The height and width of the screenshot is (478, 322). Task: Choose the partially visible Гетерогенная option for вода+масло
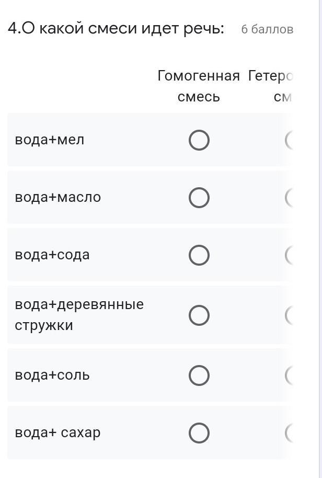[289, 198]
